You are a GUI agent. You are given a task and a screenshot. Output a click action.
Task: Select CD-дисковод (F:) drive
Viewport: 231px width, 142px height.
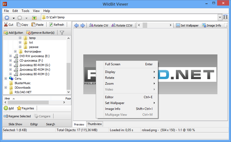pos(31,61)
